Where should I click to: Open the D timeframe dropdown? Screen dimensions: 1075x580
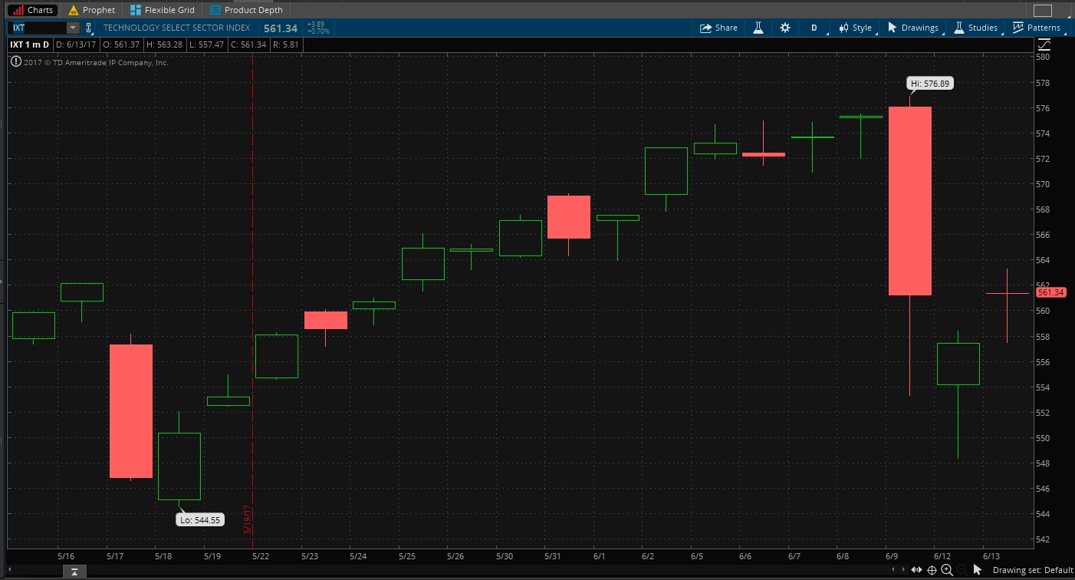pyautogui.click(x=818, y=28)
